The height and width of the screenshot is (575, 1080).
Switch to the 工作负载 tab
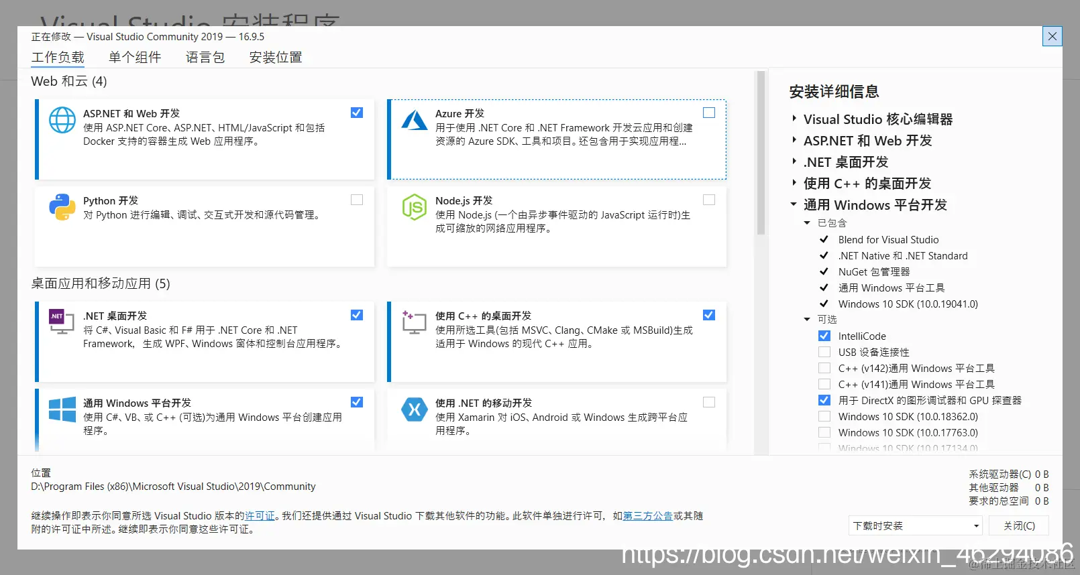pyautogui.click(x=58, y=58)
